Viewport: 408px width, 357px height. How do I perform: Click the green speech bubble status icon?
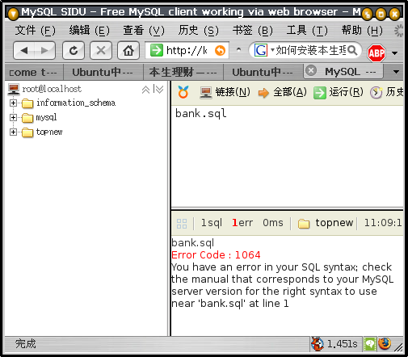(370, 344)
